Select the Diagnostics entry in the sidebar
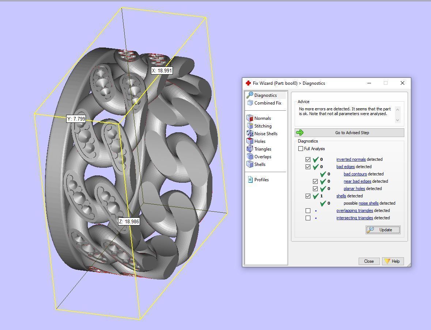 265,95
